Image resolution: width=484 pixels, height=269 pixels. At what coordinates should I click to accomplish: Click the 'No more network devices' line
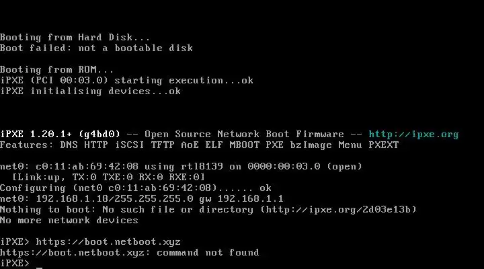69,220
